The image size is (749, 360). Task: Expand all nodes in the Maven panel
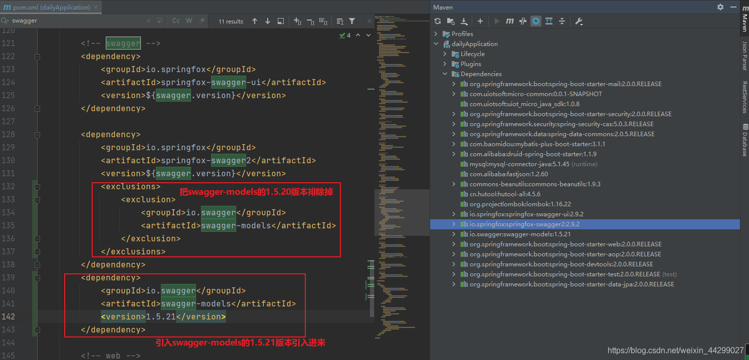tap(548, 21)
